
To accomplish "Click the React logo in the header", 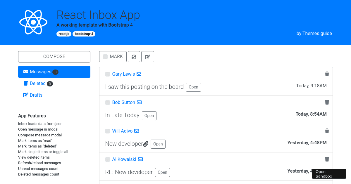I will point(33,22).
